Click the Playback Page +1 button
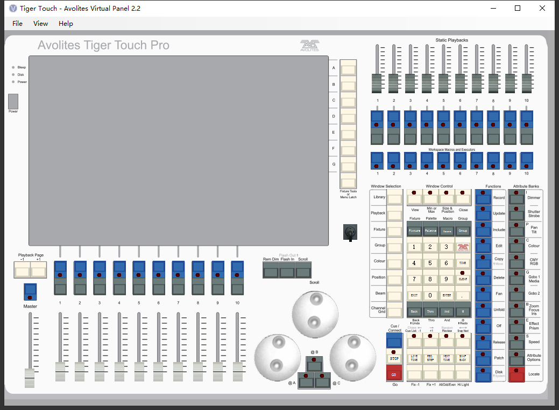This screenshot has width=559, height=410. pyautogui.click(x=38, y=270)
